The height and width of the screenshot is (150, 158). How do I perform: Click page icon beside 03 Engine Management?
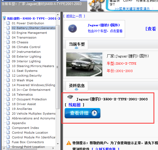[8, 32]
